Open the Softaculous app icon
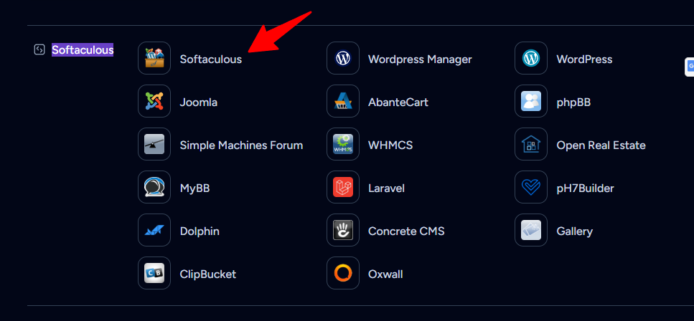The height and width of the screenshot is (321, 694). coord(154,58)
